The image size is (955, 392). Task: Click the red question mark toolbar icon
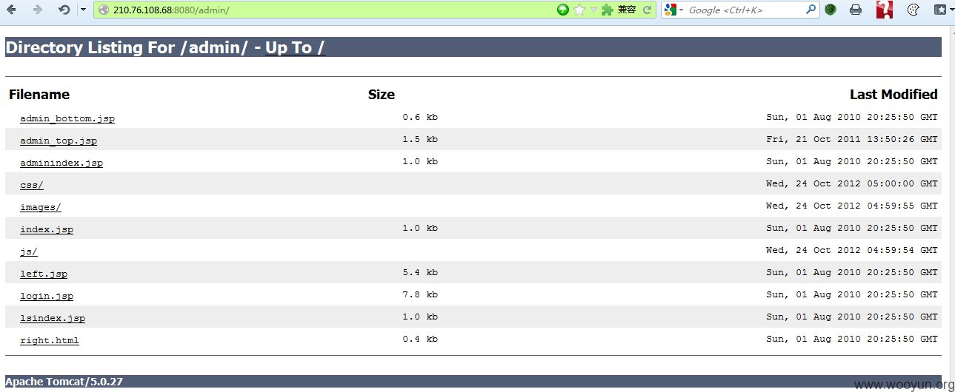tap(884, 9)
